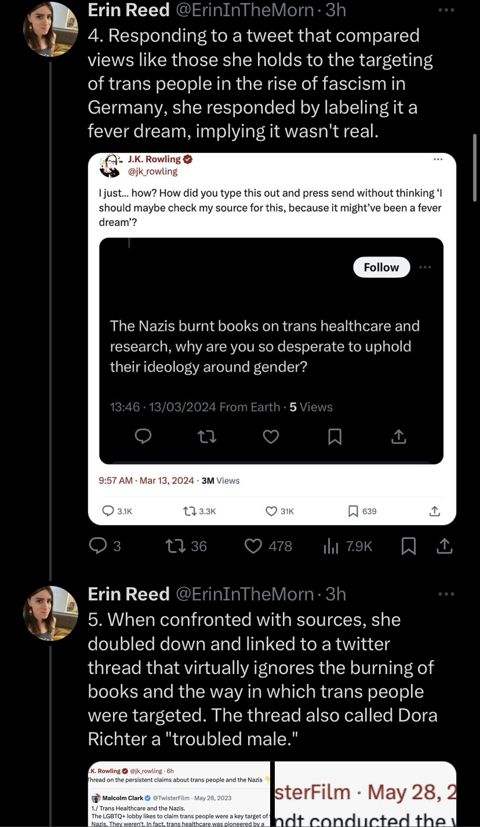Like the tweet with 478 likes
This screenshot has height=827, width=480.
point(253,546)
